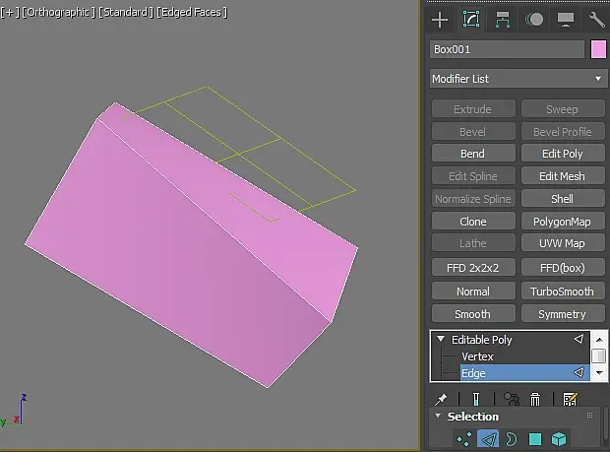Image resolution: width=610 pixels, height=452 pixels.
Task: Open the Create command panel tab
Action: (440, 20)
